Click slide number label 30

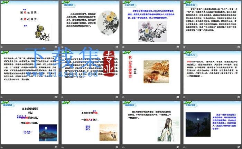pyautogui.click(x=117, y=97)
